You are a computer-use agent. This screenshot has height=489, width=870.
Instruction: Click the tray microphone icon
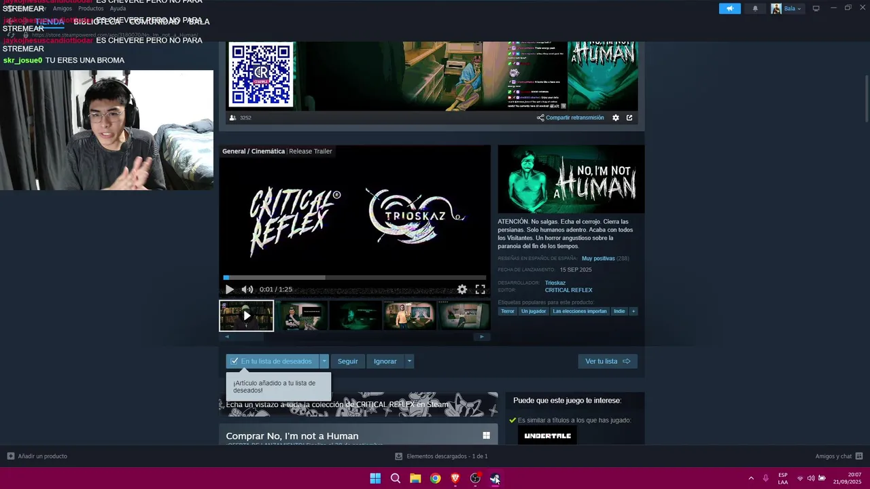pyautogui.click(x=766, y=478)
